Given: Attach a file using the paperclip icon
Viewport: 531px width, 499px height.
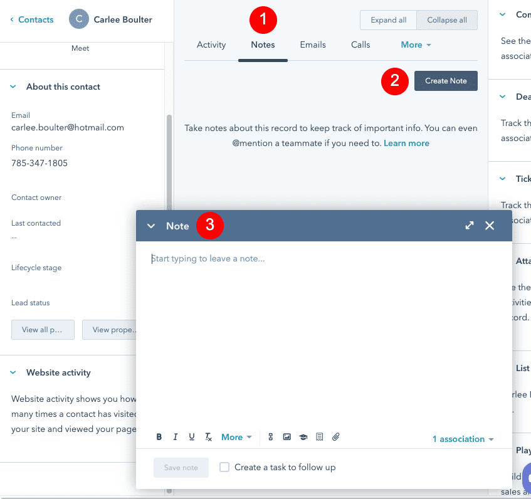Looking at the screenshot, I should click(335, 437).
